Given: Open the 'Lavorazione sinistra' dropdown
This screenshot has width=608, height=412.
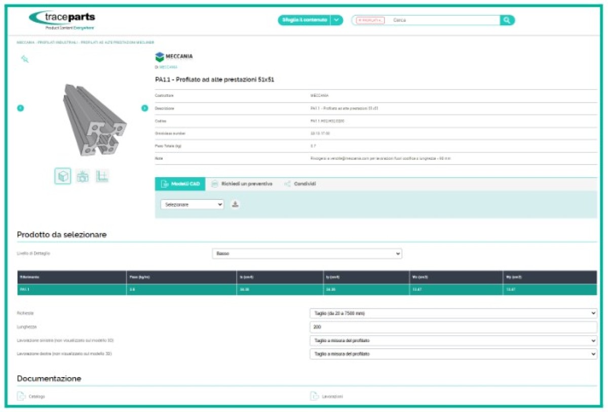Looking at the screenshot, I should pos(453,341).
